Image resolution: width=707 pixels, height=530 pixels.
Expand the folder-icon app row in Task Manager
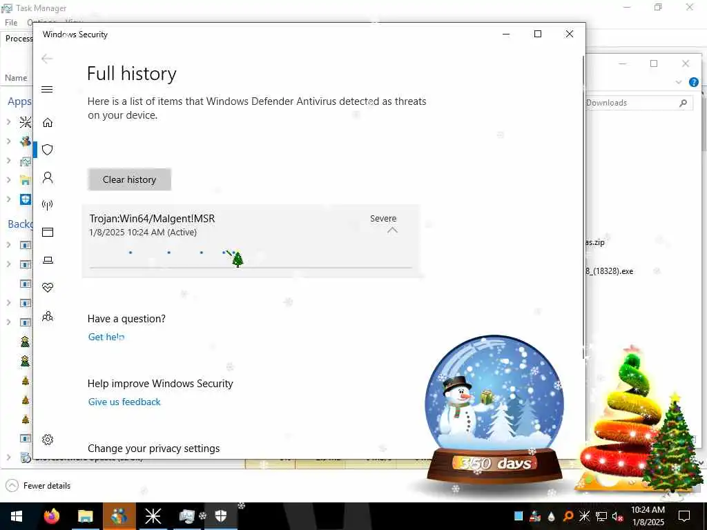[8, 180]
